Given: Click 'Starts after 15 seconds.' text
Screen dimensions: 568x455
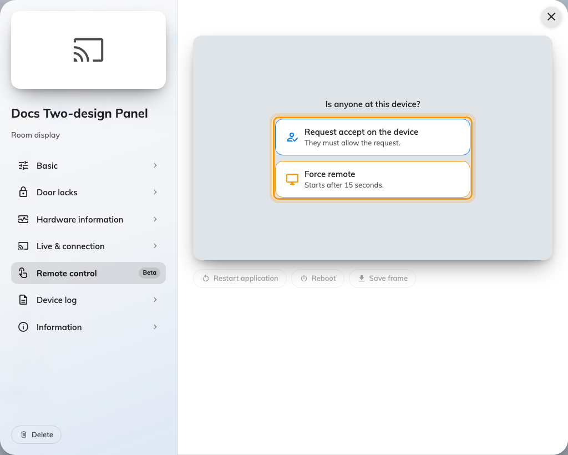Looking at the screenshot, I should click(x=344, y=185).
